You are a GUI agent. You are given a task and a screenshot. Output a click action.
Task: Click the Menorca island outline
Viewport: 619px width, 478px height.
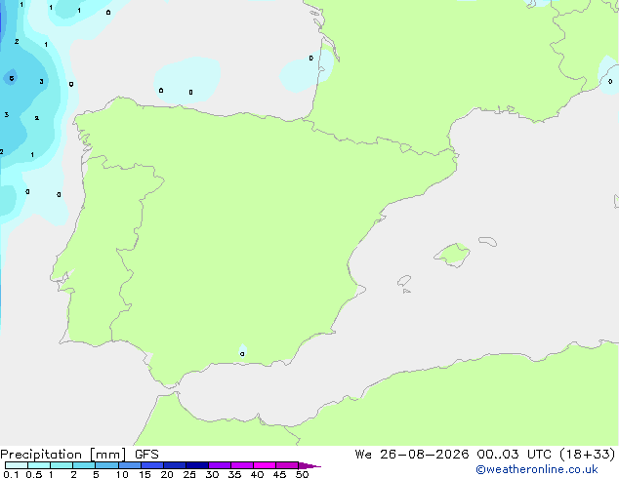(x=488, y=241)
